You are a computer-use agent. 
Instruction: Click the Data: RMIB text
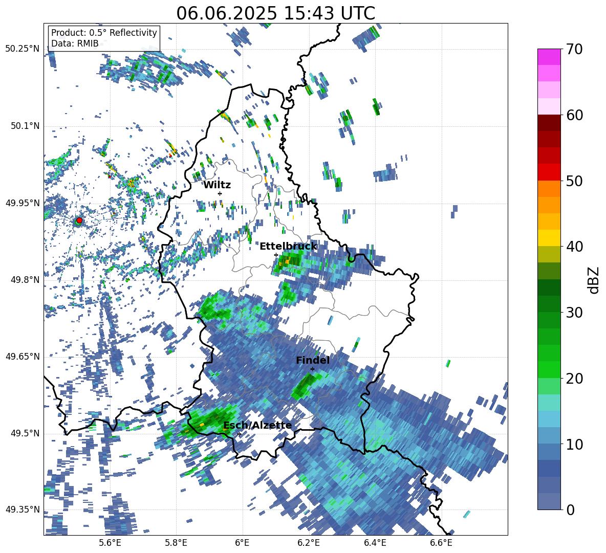[x=75, y=43]
